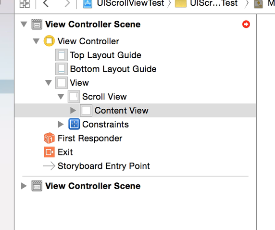Click the red error arrow indicator
The width and height of the screenshot is (275, 230).
[246, 24]
